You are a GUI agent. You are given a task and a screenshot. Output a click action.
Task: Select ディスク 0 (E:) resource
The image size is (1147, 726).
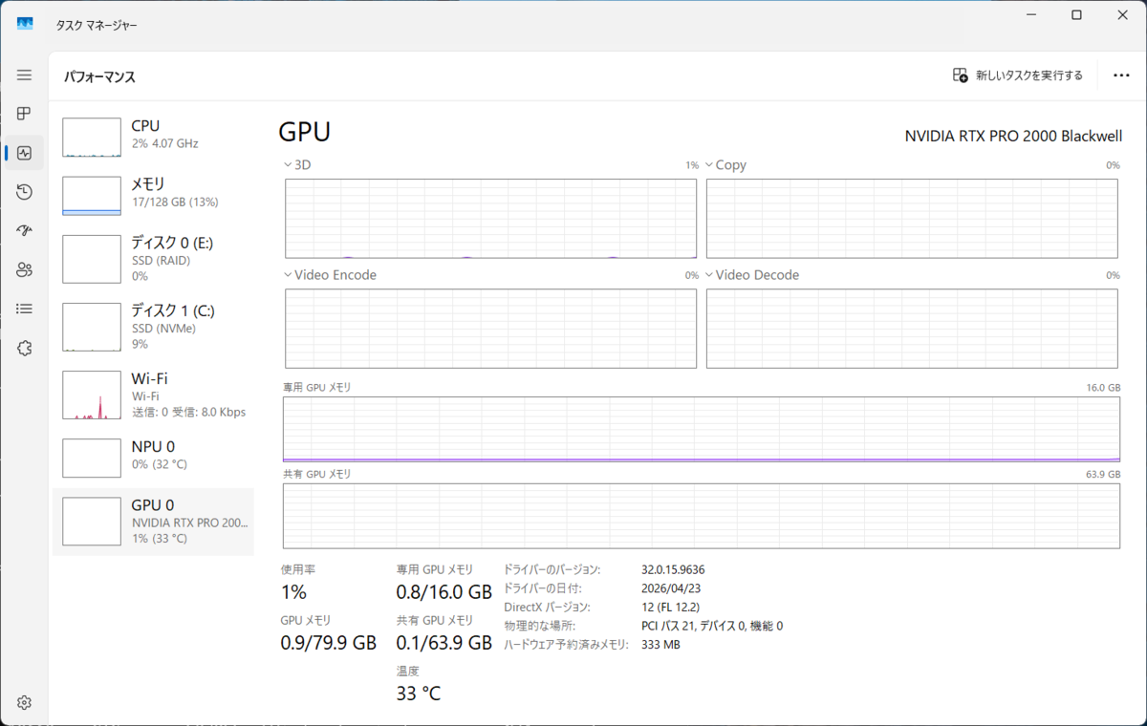pos(153,258)
